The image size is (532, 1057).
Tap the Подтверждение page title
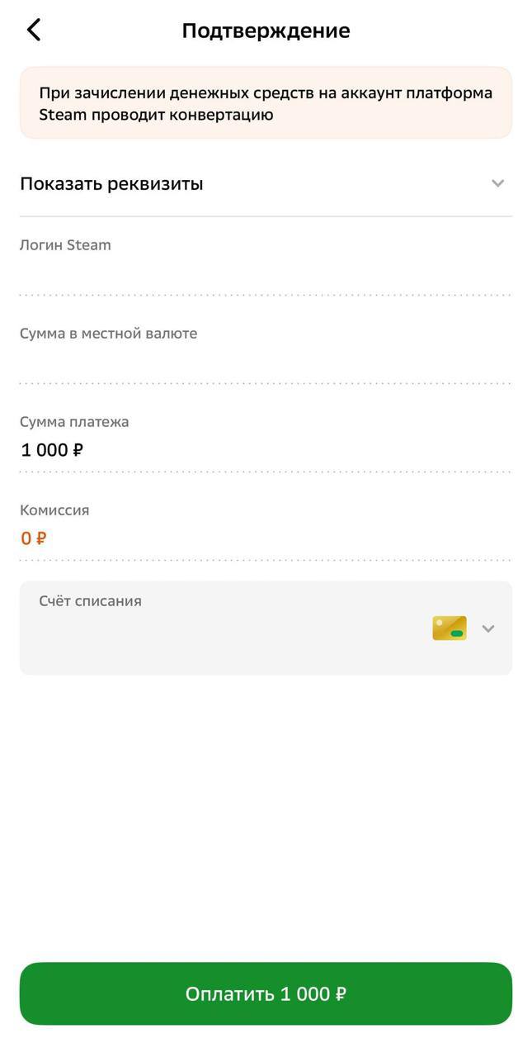tap(266, 31)
